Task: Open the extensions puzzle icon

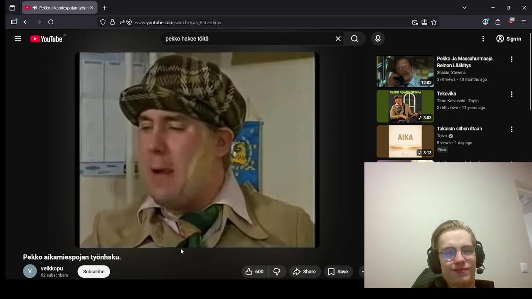Action: [498, 22]
